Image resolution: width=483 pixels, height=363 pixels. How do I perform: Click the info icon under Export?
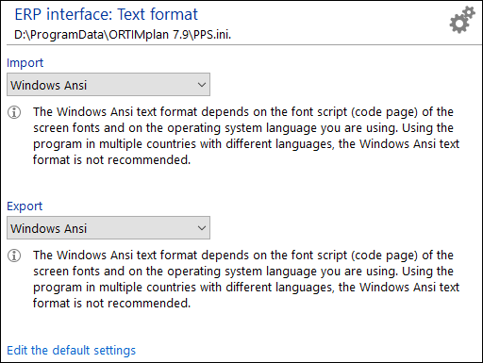[14, 256]
